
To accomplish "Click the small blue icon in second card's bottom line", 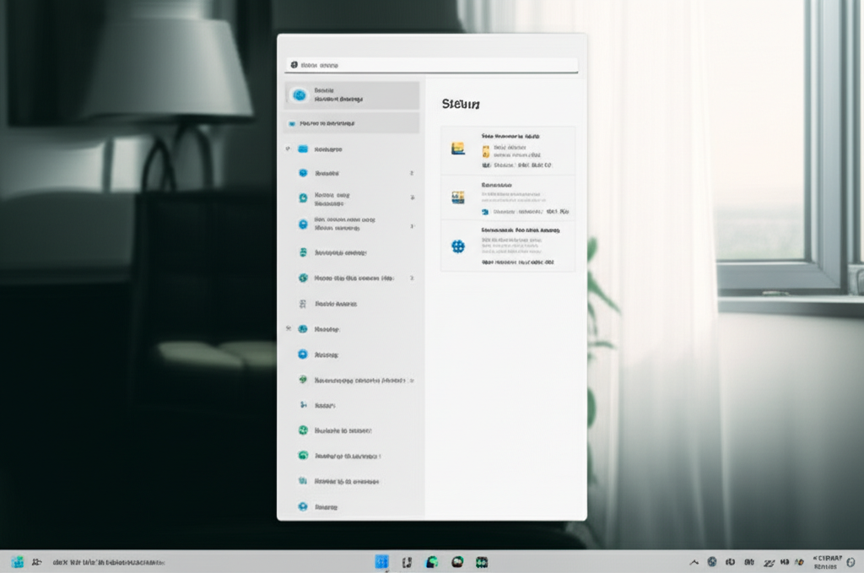I will pyautogui.click(x=485, y=212).
